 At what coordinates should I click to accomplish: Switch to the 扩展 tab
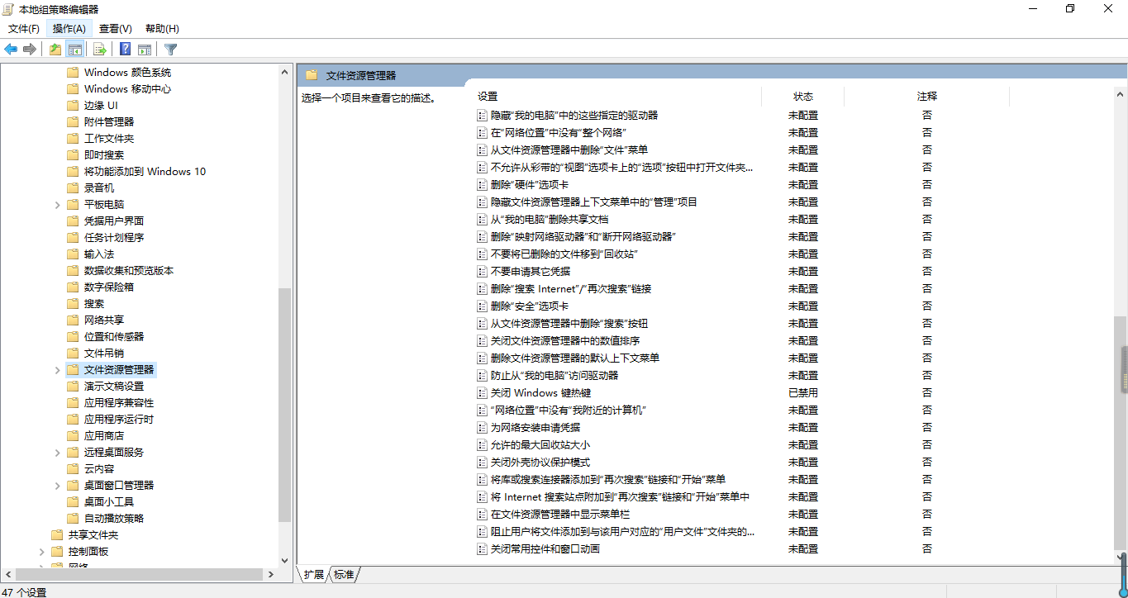click(313, 575)
